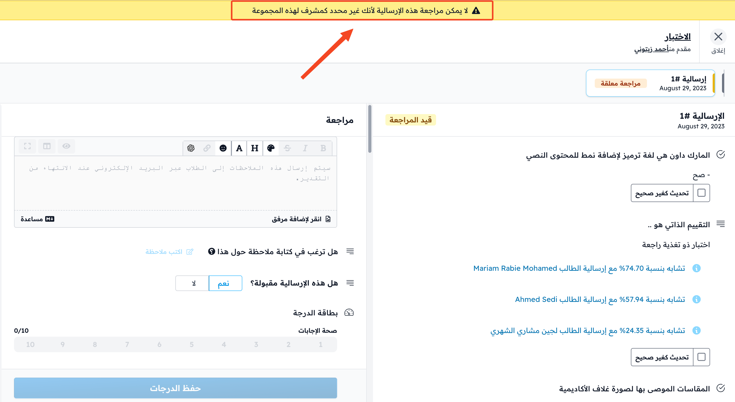Select grade 10 on rubric scale
Image resolution: width=735 pixels, height=402 pixels.
30,344
